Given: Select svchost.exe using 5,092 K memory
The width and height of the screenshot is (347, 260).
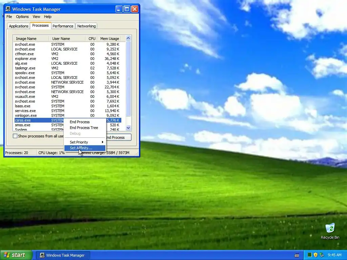Looking at the screenshot, I should [67, 78].
